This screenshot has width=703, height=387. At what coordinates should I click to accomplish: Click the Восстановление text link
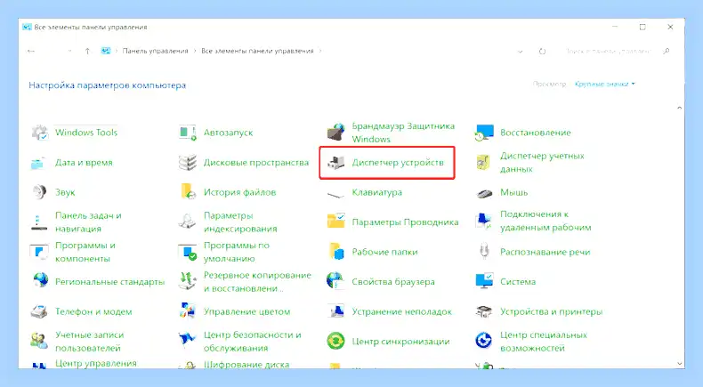[x=536, y=133]
